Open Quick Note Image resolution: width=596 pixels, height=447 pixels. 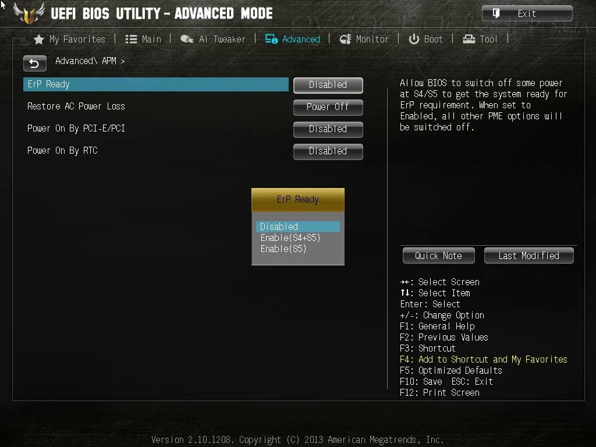[439, 256]
